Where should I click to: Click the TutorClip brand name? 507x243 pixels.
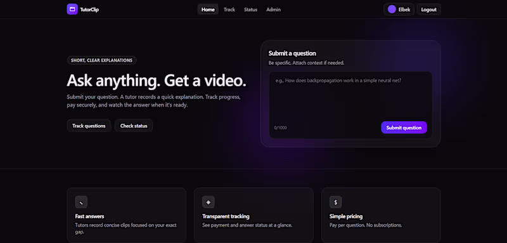(89, 10)
